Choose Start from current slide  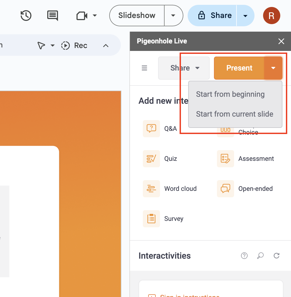pyautogui.click(x=235, y=114)
